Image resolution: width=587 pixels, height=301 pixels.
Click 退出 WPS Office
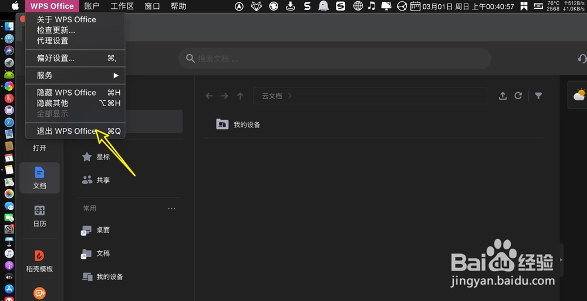[x=75, y=131]
